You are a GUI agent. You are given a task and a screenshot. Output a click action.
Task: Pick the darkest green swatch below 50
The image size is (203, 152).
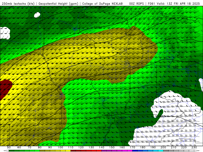11,151
